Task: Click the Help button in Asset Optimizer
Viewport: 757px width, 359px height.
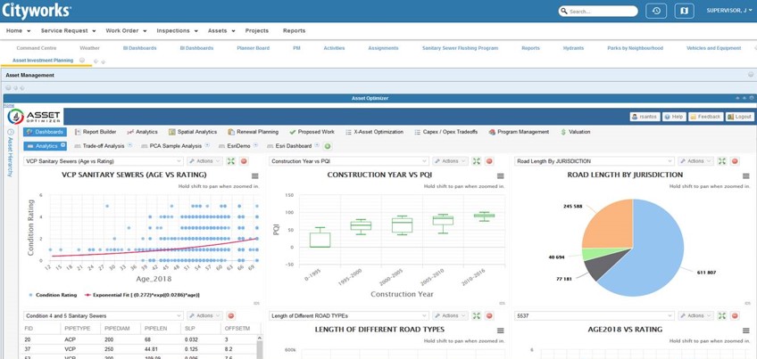Action: 674,117
